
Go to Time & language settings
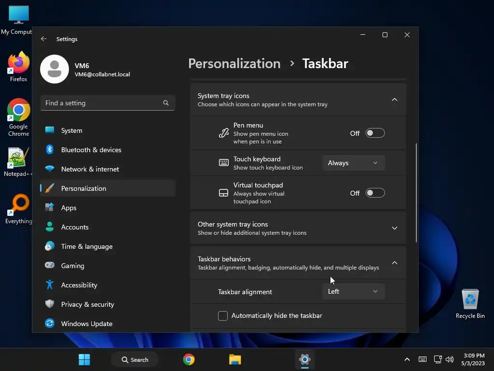[x=108, y=246]
